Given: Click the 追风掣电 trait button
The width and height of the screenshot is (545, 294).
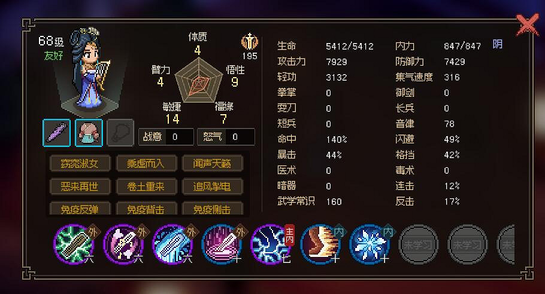Looking at the screenshot, I should 212,186.
